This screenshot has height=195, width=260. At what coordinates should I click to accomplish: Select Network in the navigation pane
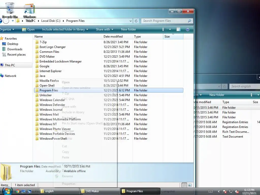click(10, 76)
